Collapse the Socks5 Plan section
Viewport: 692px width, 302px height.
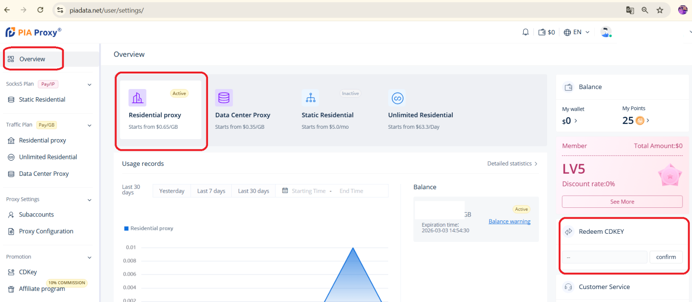pos(90,85)
